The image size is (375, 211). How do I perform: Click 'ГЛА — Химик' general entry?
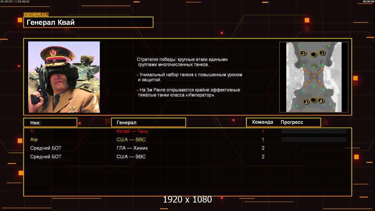coord(132,148)
